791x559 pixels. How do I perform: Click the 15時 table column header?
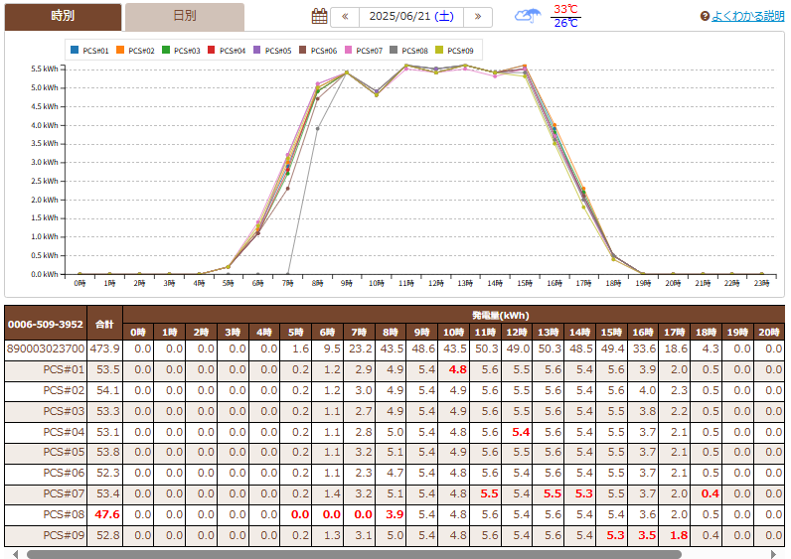pyautogui.click(x=611, y=333)
